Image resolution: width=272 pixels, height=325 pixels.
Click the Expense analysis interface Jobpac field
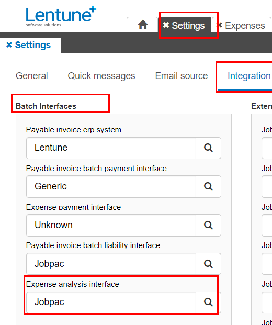pyautogui.click(x=111, y=302)
